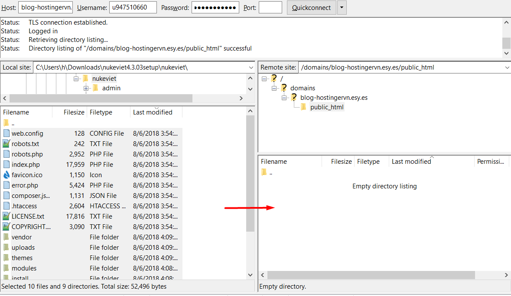The image size is (511, 296).
Task: Open the Remote site path dropdown
Action: click(507, 67)
